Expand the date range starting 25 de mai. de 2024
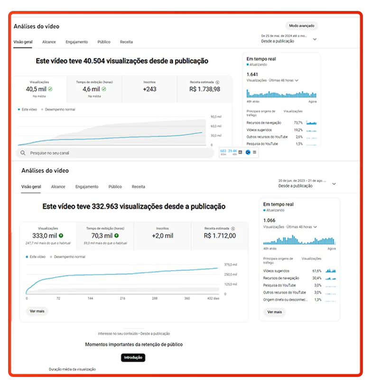The width and height of the screenshot is (371, 386). [315, 39]
